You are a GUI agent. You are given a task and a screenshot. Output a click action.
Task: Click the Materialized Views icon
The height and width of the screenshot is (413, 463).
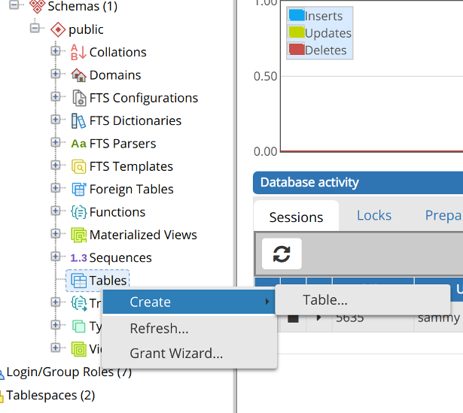point(78,235)
